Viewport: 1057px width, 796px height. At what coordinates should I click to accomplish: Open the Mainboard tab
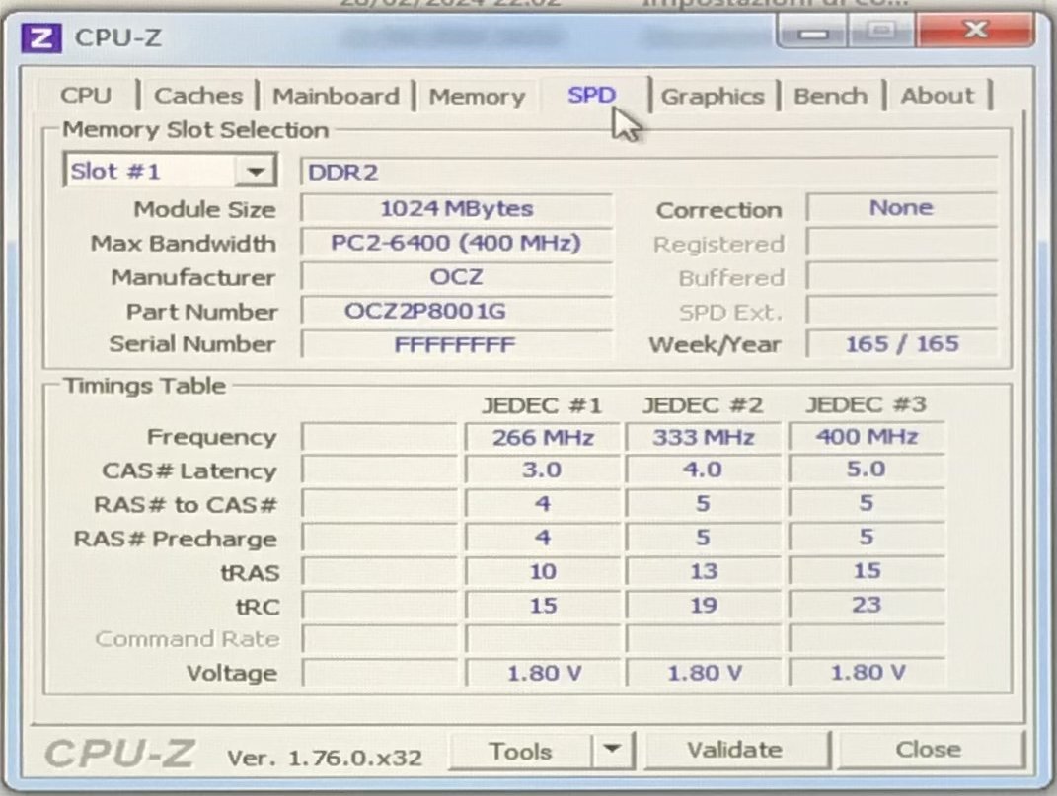click(336, 96)
